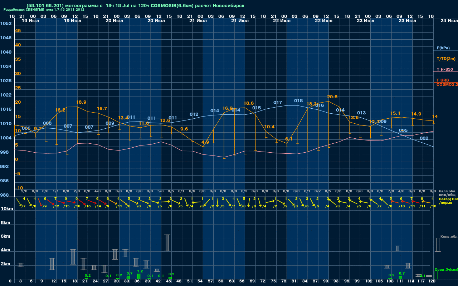Select the 18.9 temperature value
The image size is (458, 286).
(81, 102)
